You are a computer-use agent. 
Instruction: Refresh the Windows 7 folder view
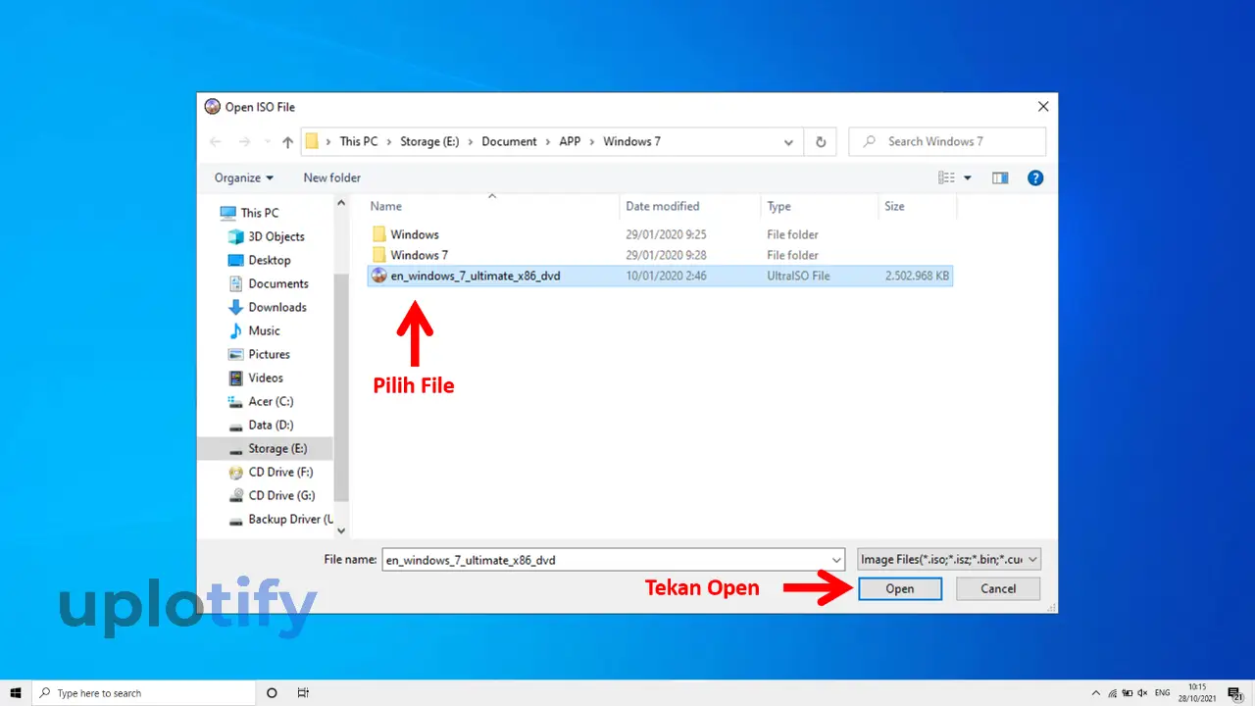click(821, 142)
